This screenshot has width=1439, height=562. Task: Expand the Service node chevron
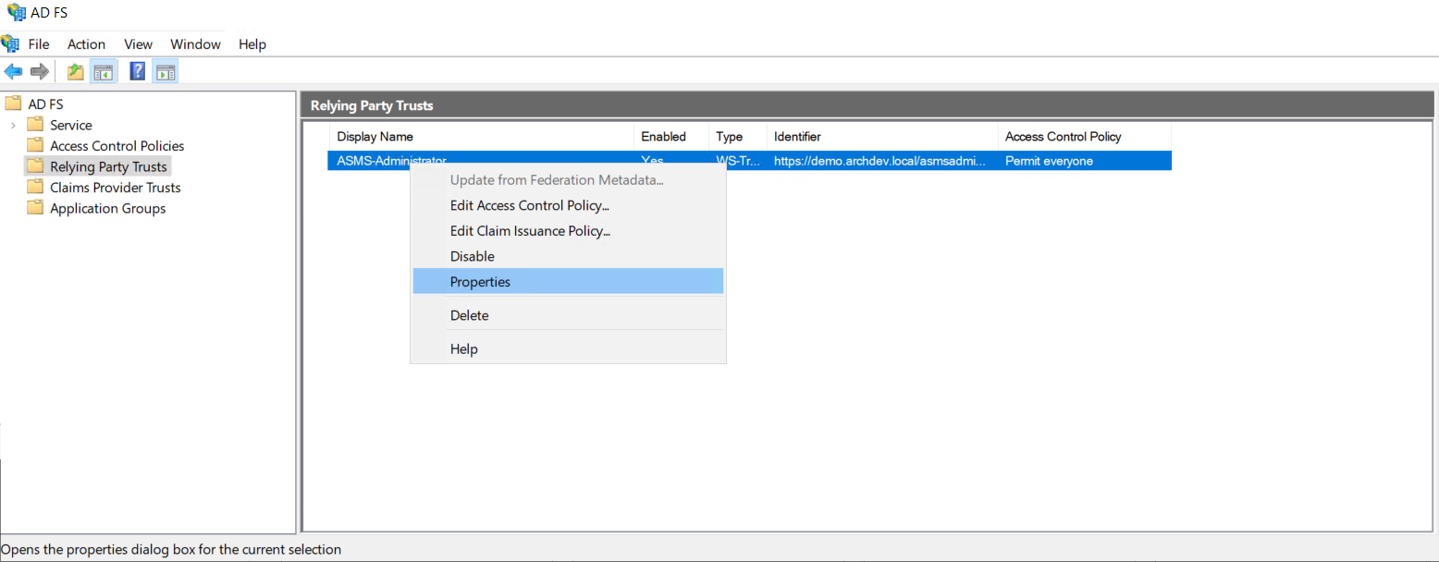coord(12,125)
